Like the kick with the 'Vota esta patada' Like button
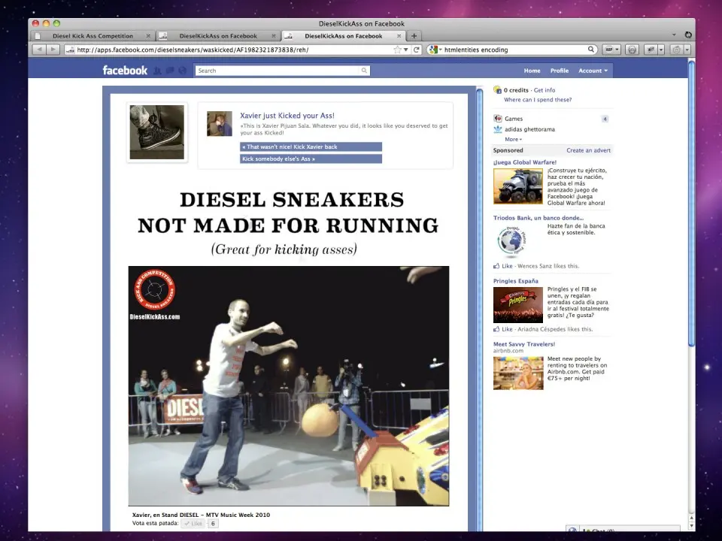The image size is (722, 541). click(193, 524)
